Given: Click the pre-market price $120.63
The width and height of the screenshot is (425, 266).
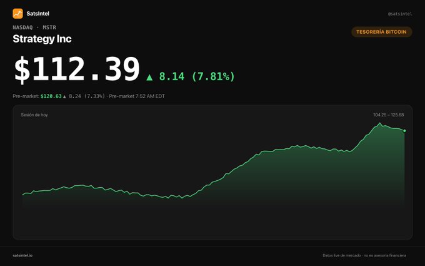Looking at the screenshot, I should pos(51,96).
